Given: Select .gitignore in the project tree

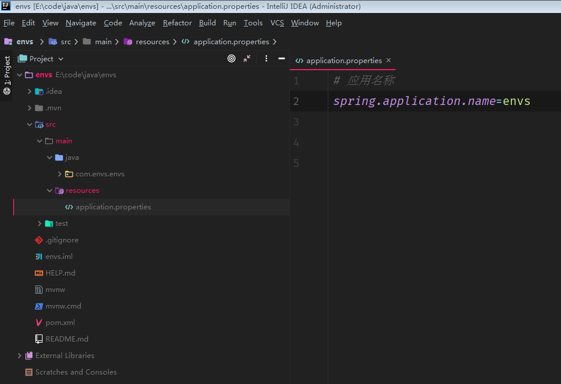Looking at the screenshot, I should 61,240.
